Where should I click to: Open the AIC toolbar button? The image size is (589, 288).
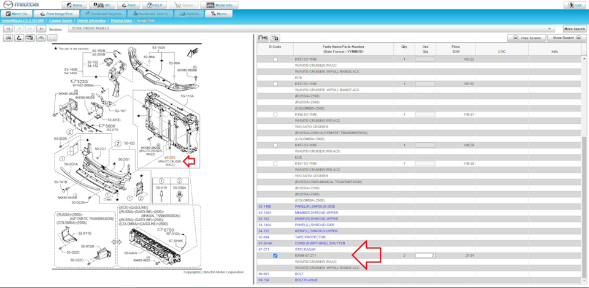102,6
